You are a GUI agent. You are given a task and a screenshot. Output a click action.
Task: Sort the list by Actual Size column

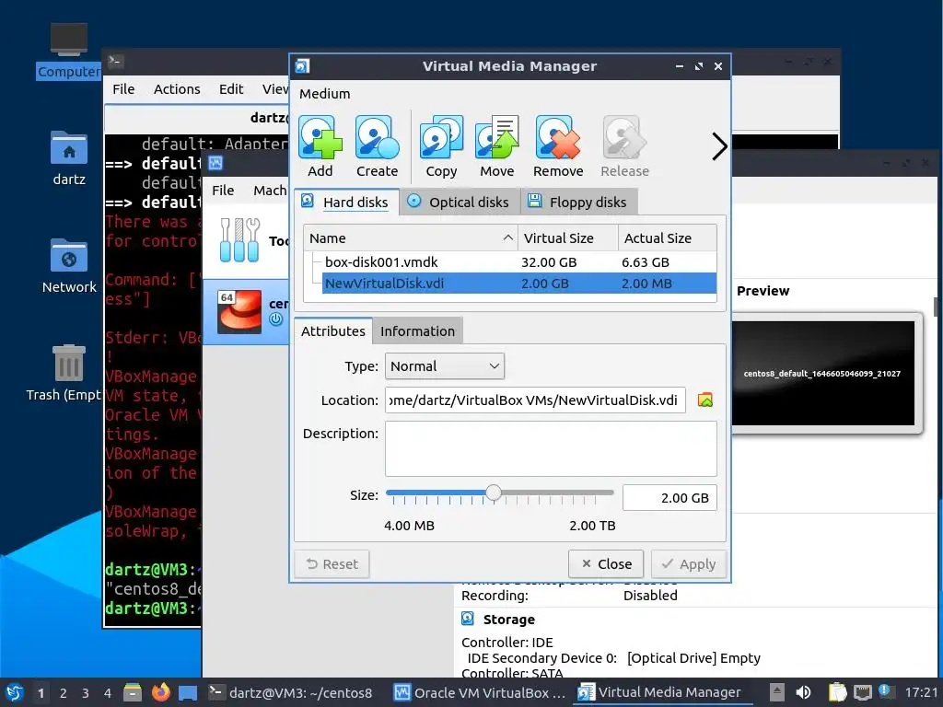(x=667, y=238)
